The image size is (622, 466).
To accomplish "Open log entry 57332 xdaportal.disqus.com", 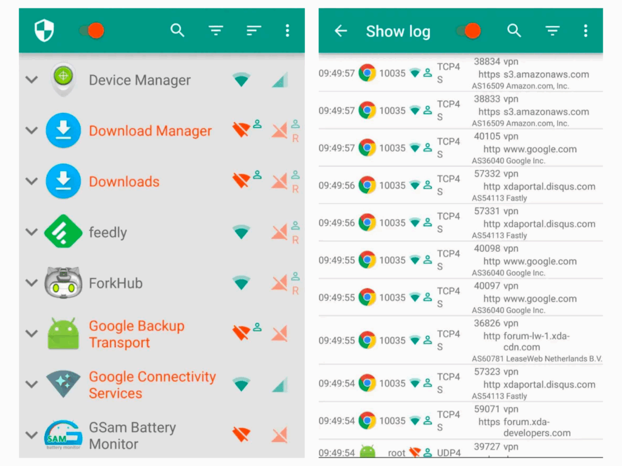I will 460,185.
